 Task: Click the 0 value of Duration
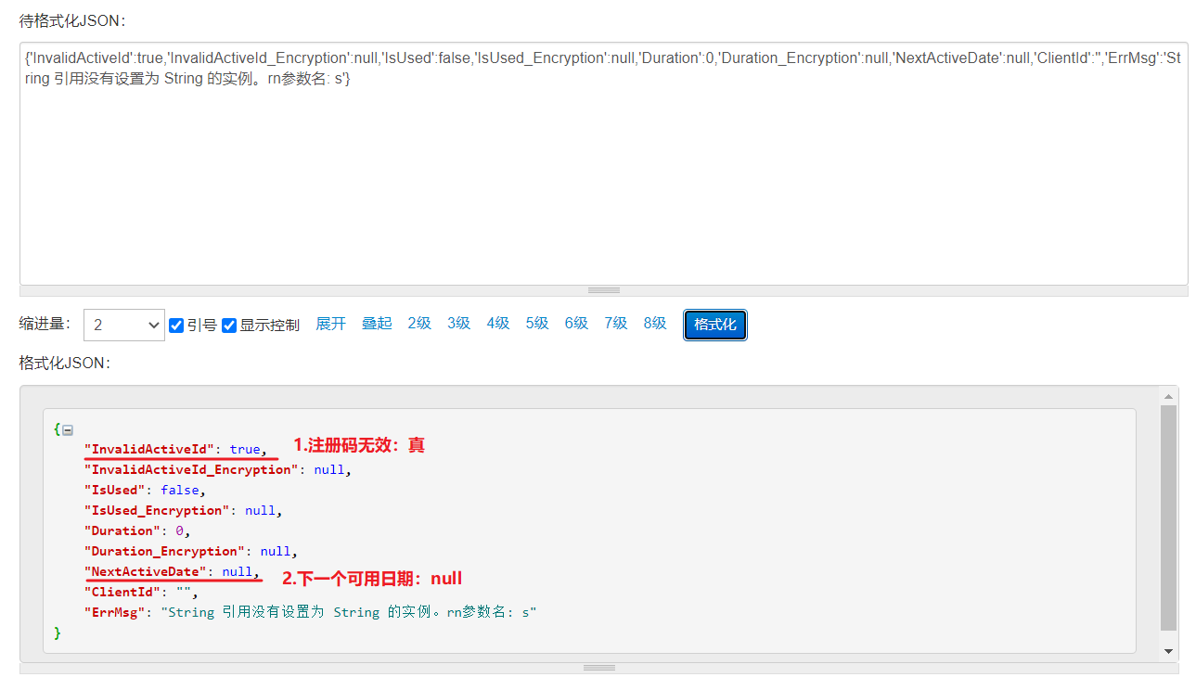179,530
